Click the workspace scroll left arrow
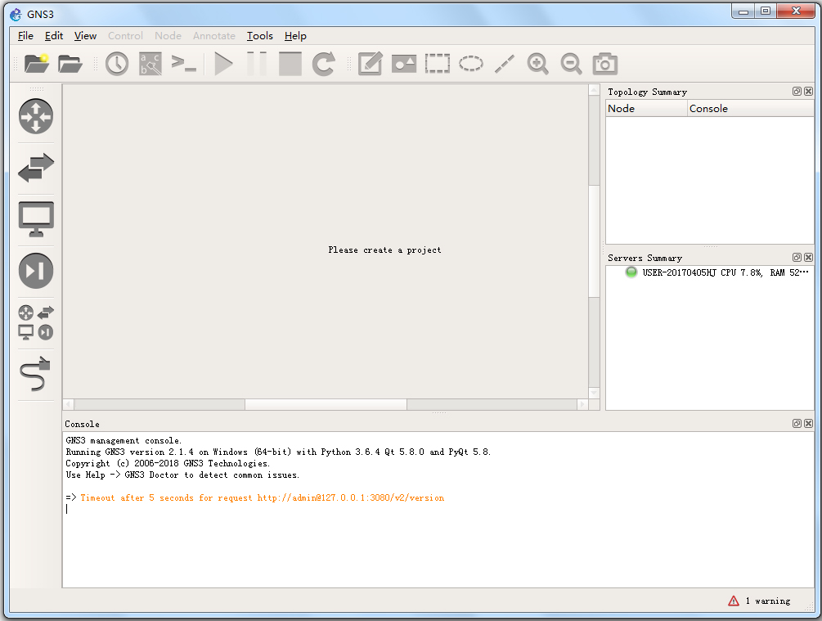The width and height of the screenshot is (822, 621). pyautogui.click(x=69, y=404)
